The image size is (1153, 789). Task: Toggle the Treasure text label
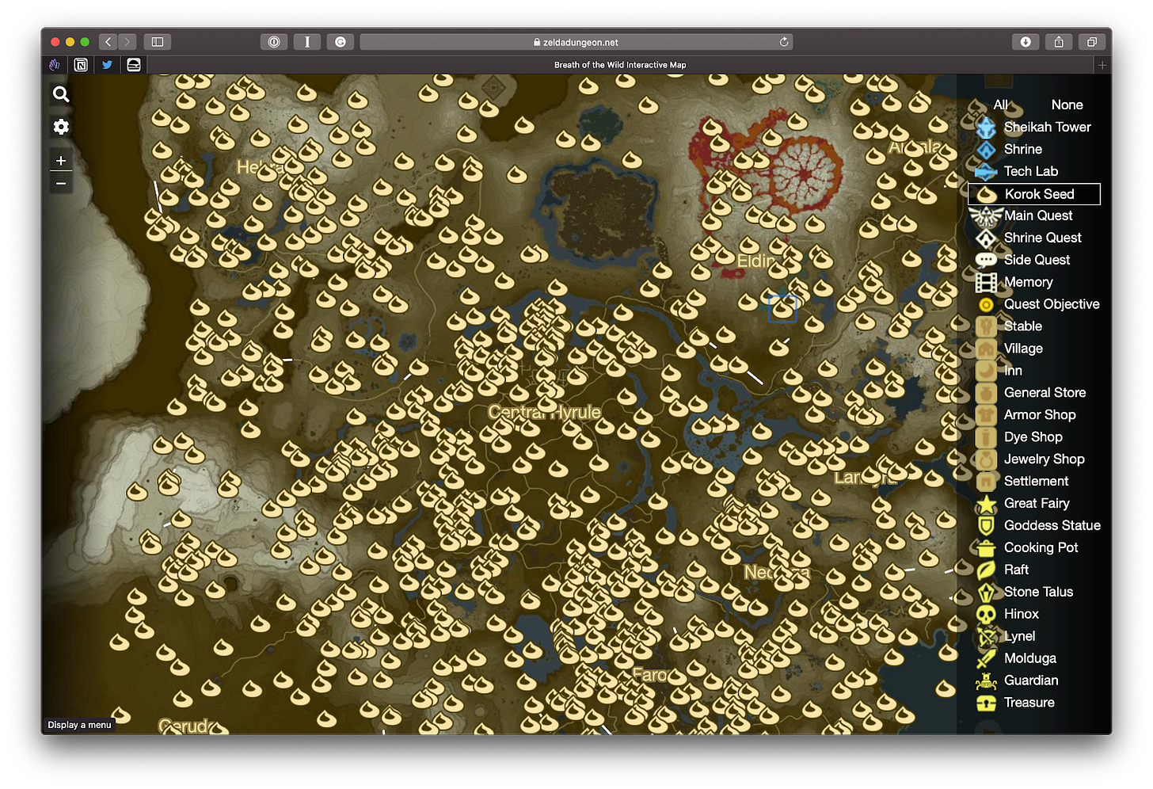click(x=1029, y=703)
